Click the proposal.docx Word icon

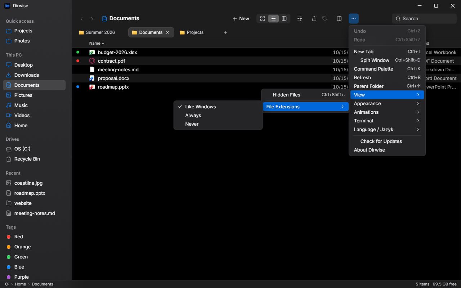click(x=92, y=78)
